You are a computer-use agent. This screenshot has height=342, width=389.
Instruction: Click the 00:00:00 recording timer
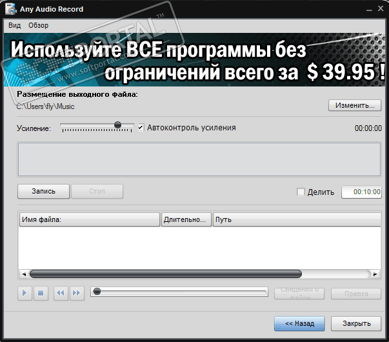(368, 128)
